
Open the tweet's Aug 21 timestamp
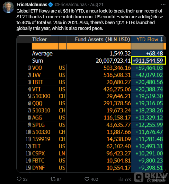pos(96,4)
